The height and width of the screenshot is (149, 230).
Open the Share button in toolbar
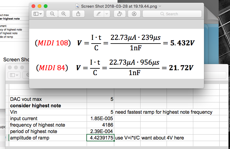pyautogui.click(x=78, y=14)
